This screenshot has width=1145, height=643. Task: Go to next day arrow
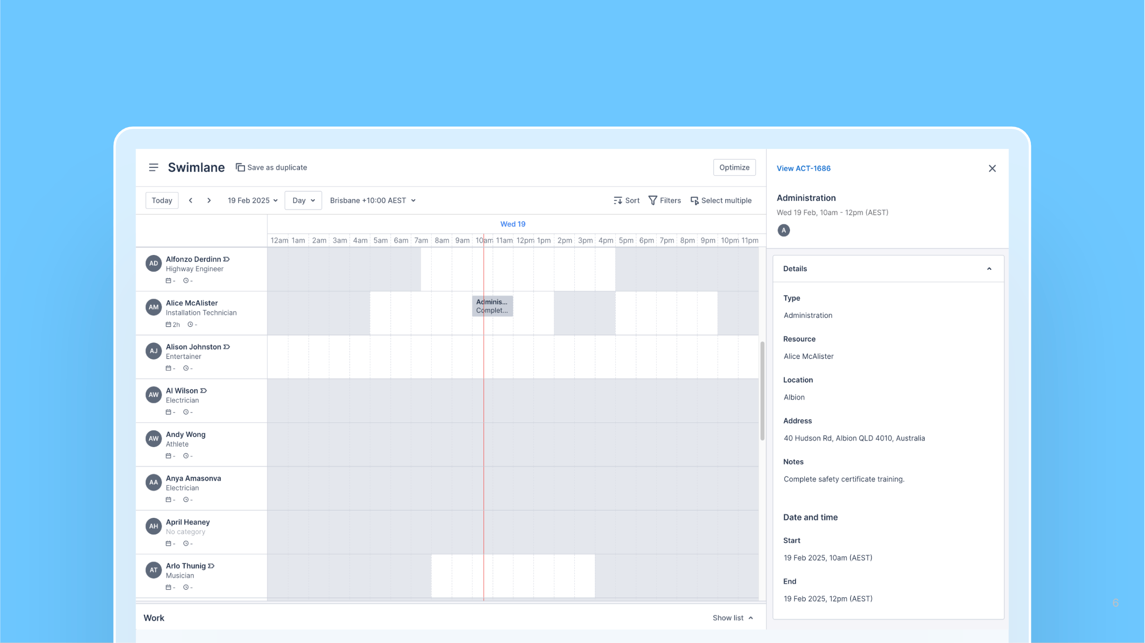click(209, 201)
